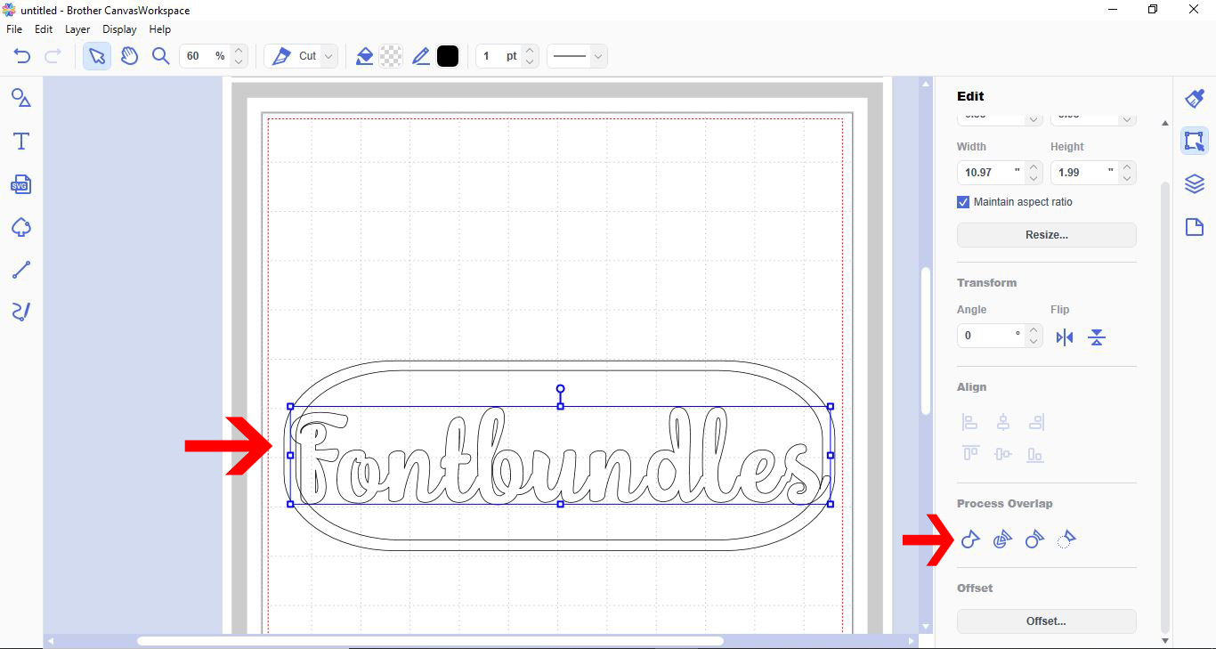The image size is (1216, 649).
Task: Increase the Angle value
Action: point(1034,330)
